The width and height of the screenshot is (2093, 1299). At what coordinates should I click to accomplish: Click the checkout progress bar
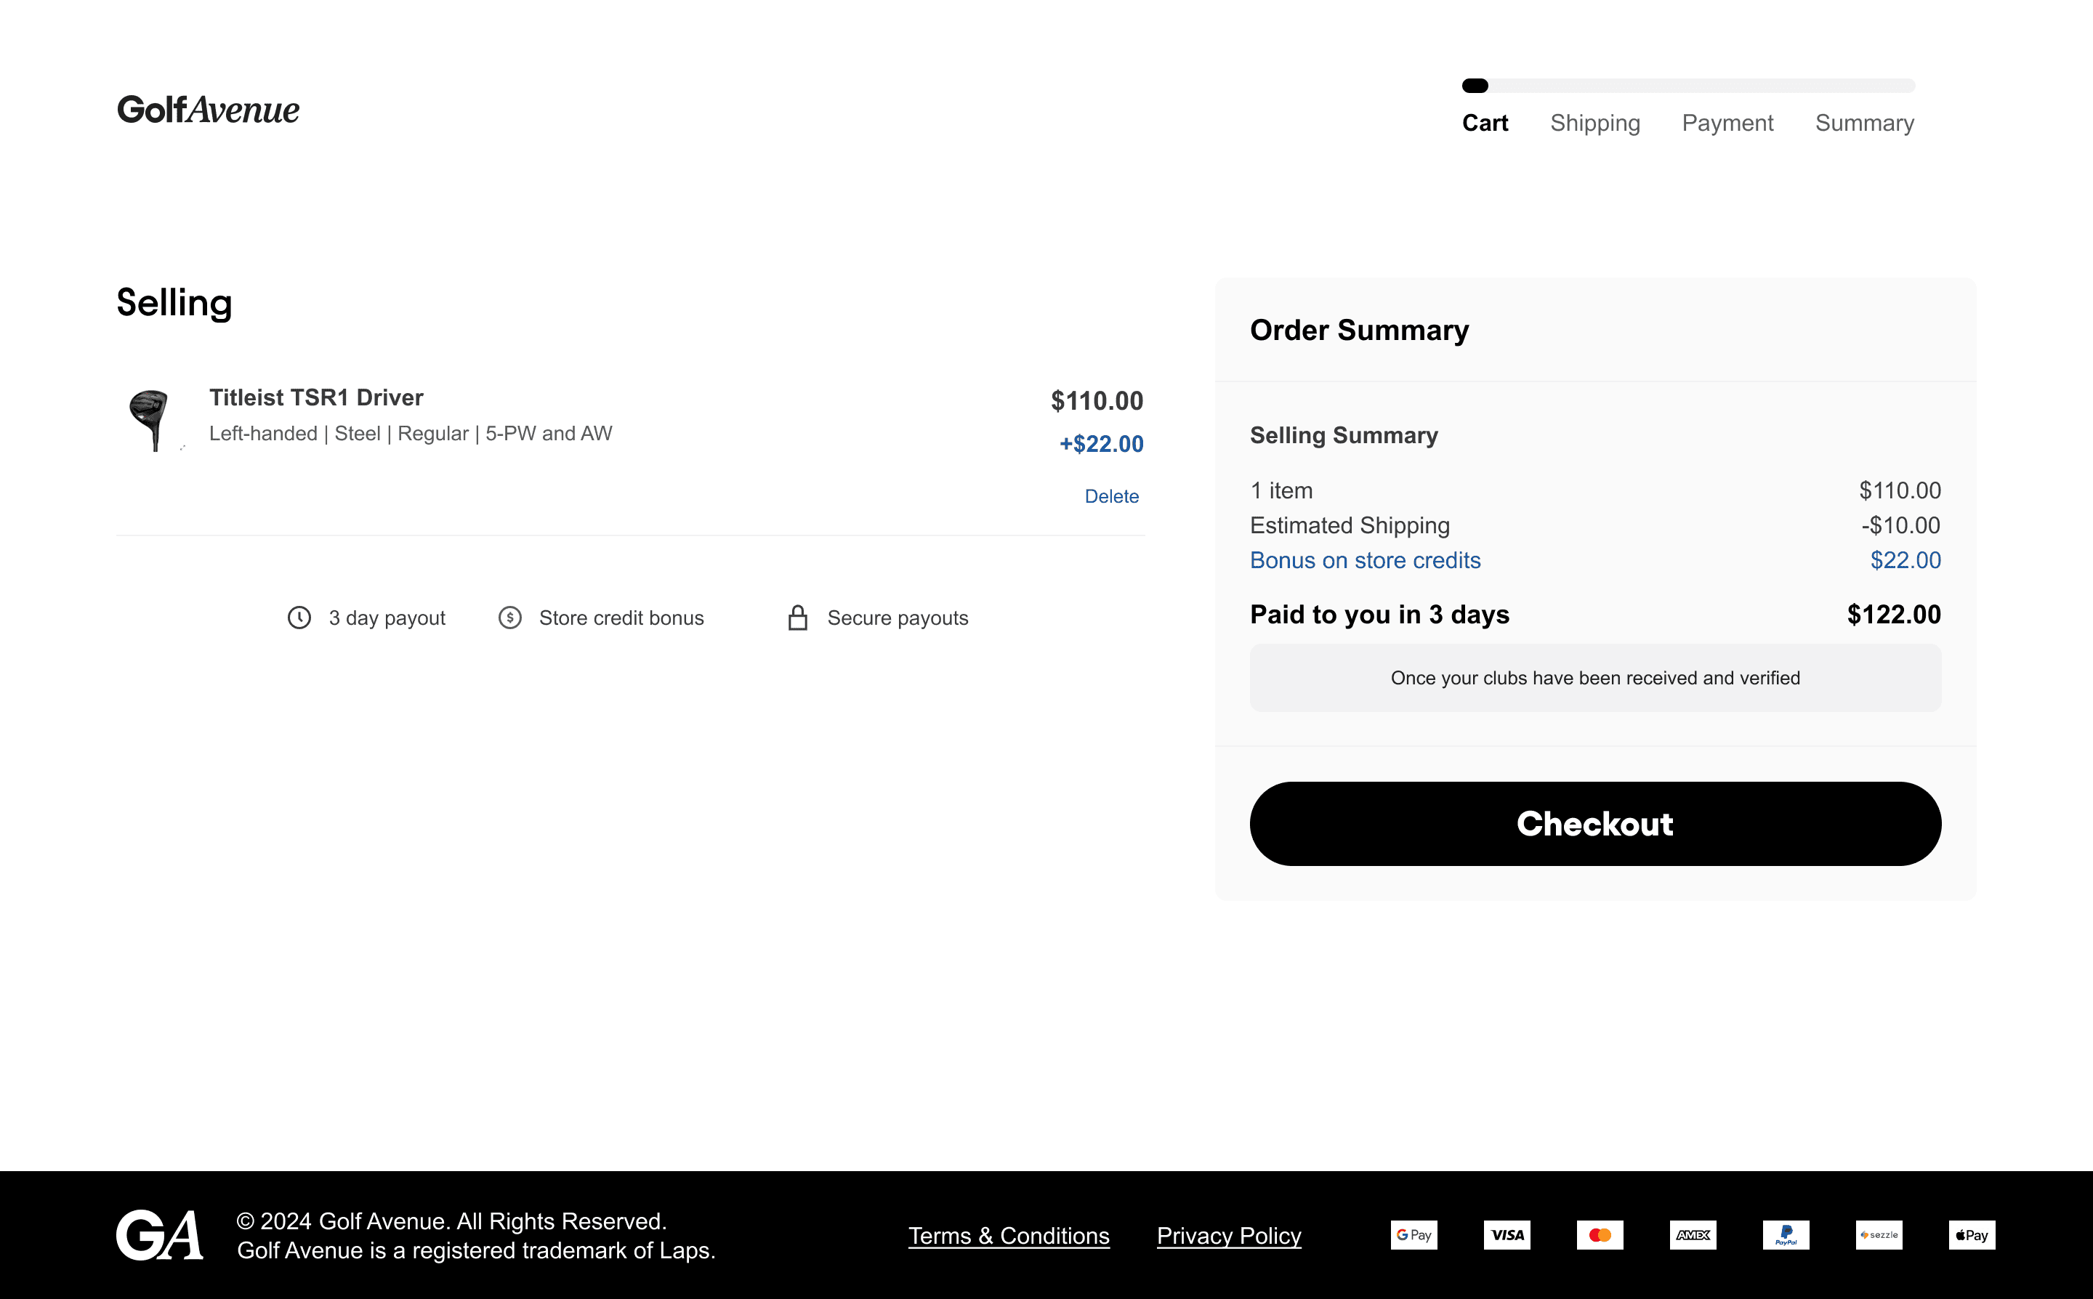[1687, 86]
